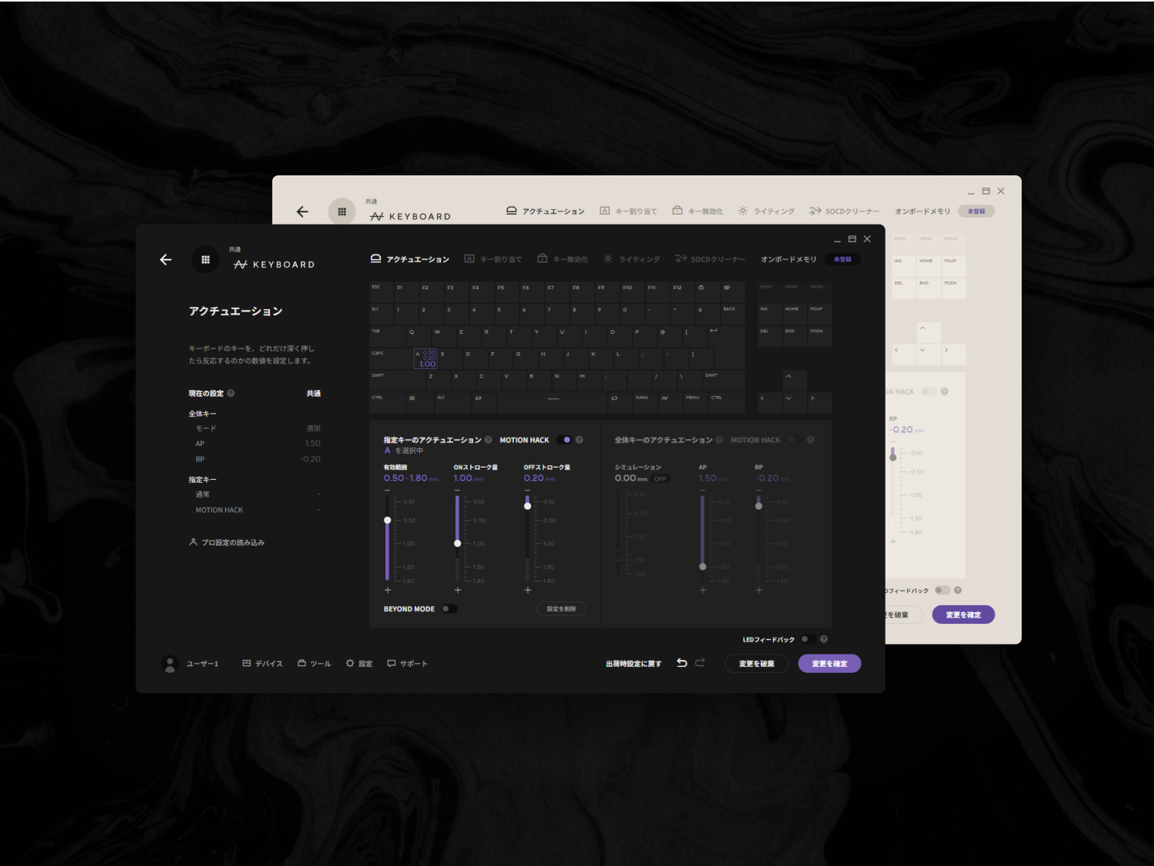This screenshot has height=866, width=1154.
Task: Toggle MOTION HACK in the light window
Action: tap(929, 391)
